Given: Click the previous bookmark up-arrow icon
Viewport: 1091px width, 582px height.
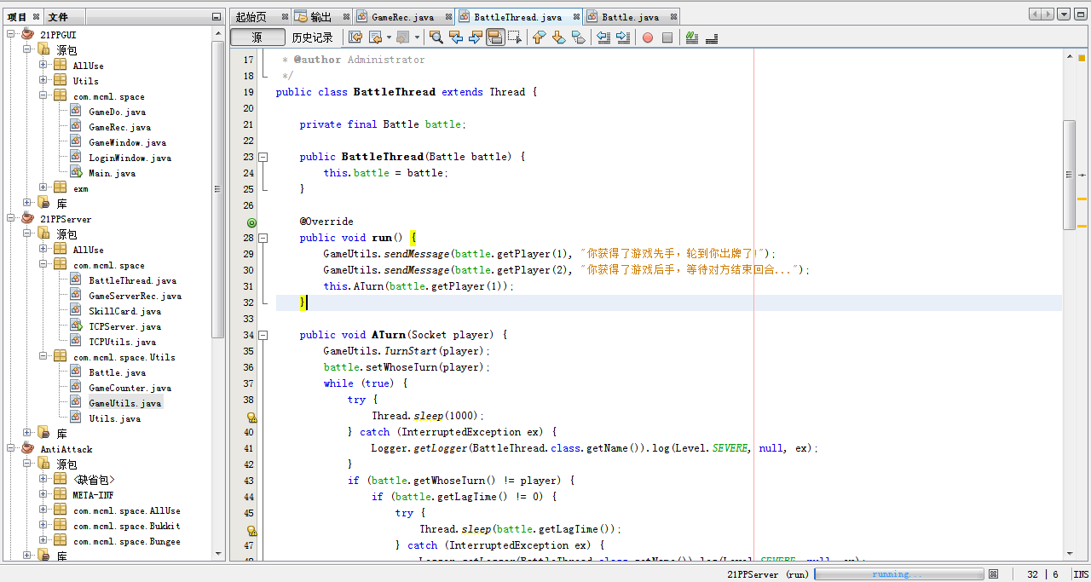Looking at the screenshot, I should [x=539, y=37].
